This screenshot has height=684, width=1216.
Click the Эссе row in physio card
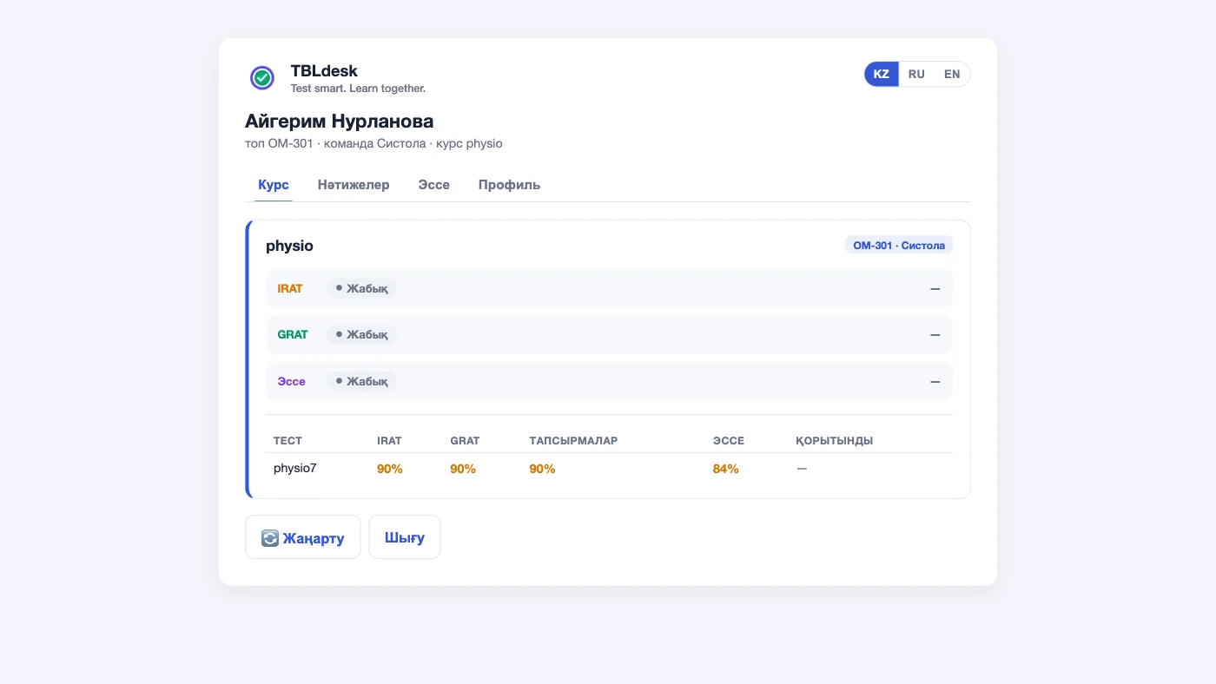coord(609,381)
